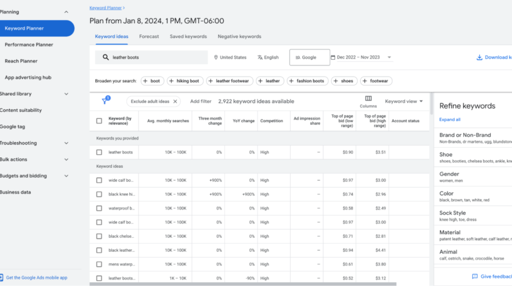The height and width of the screenshot is (286, 512).
Task: Open Business data in sidebar
Action: (x=15, y=192)
